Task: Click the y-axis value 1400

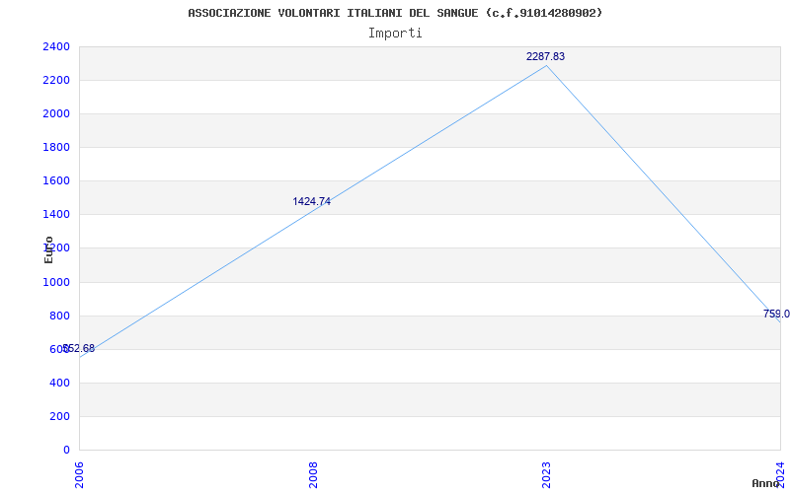Action: tap(56, 215)
